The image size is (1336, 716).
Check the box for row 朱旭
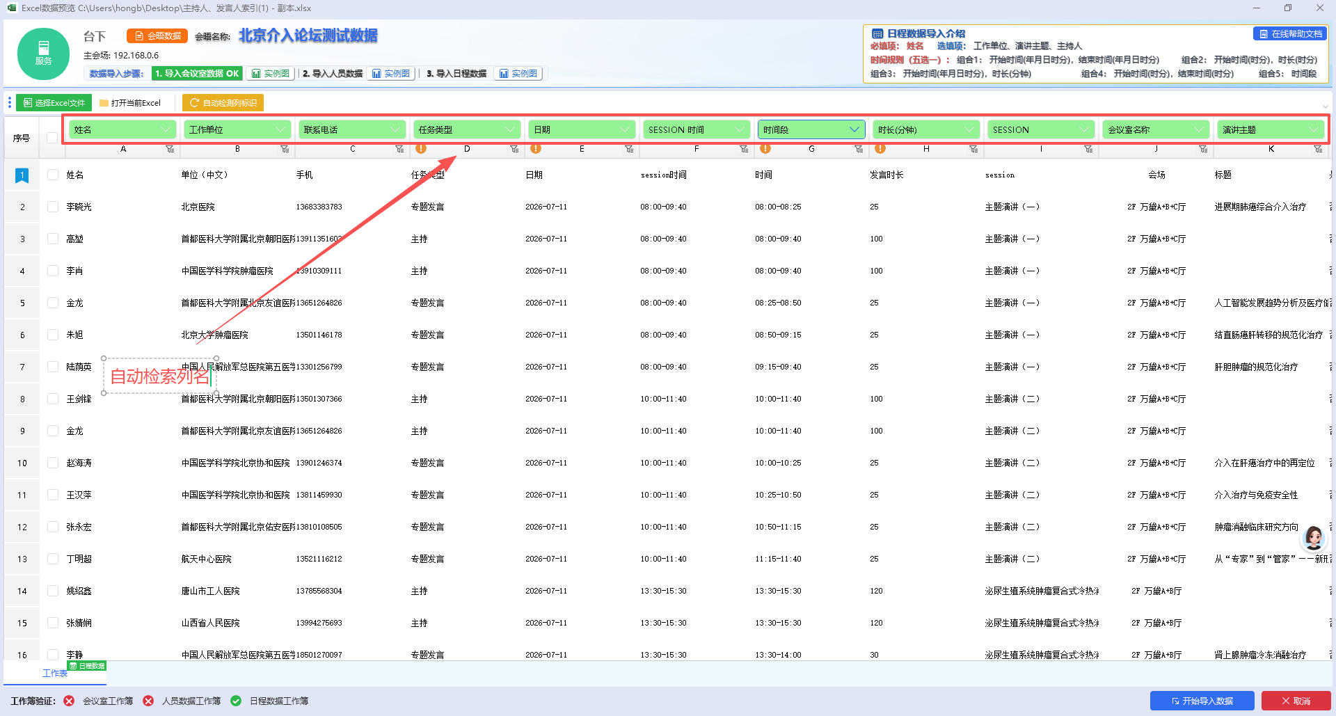pos(53,335)
